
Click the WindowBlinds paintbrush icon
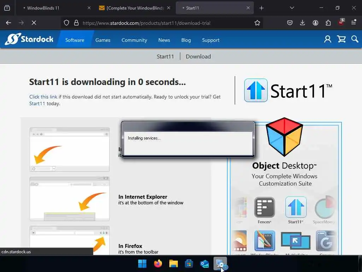pos(264,241)
